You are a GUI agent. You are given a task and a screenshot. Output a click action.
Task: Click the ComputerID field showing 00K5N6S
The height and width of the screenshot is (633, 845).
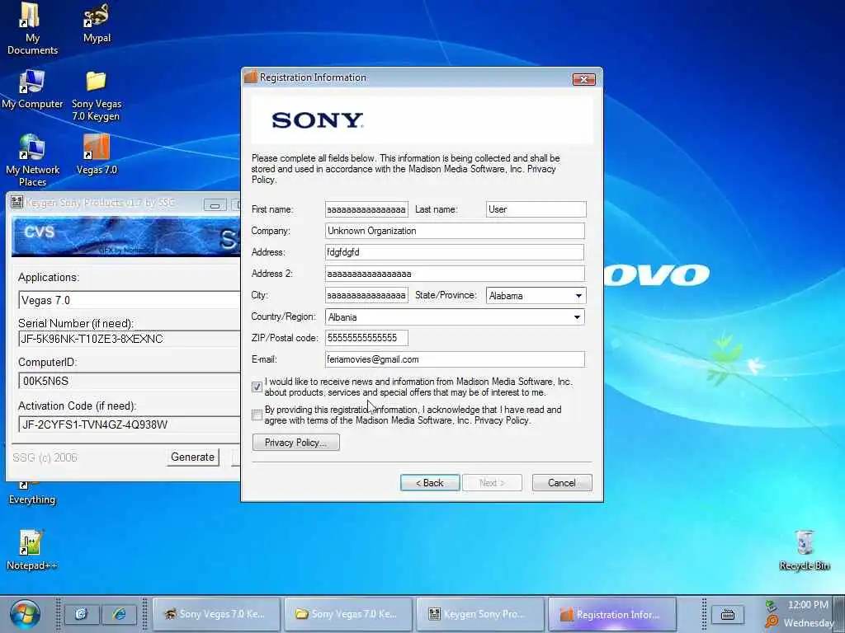pos(130,381)
